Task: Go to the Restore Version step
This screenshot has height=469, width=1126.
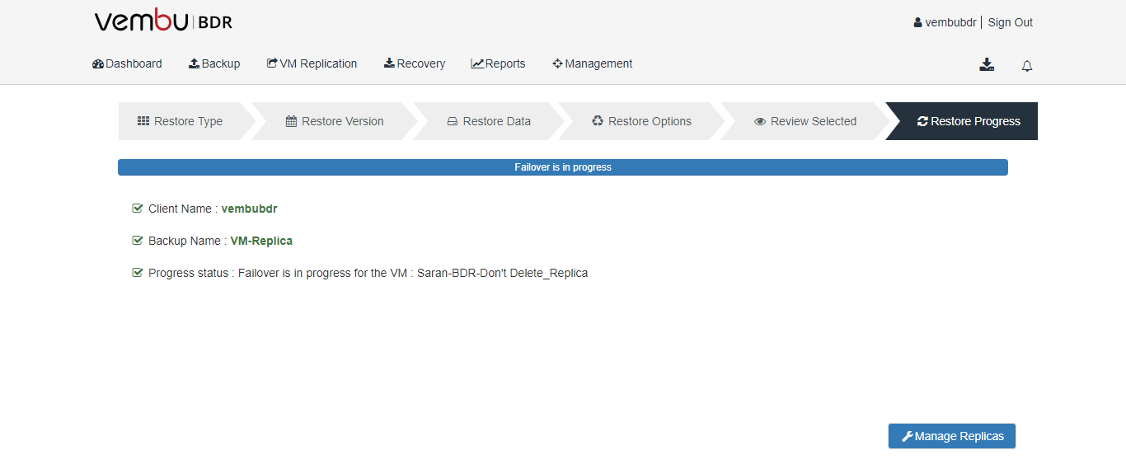Action: pyautogui.click(x=334, y=121)
